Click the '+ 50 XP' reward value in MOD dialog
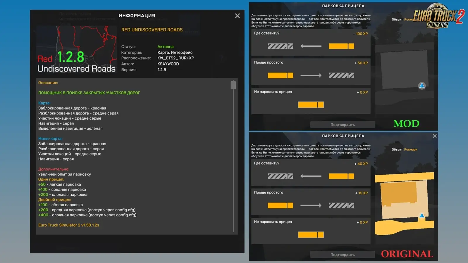 [361, 63]
